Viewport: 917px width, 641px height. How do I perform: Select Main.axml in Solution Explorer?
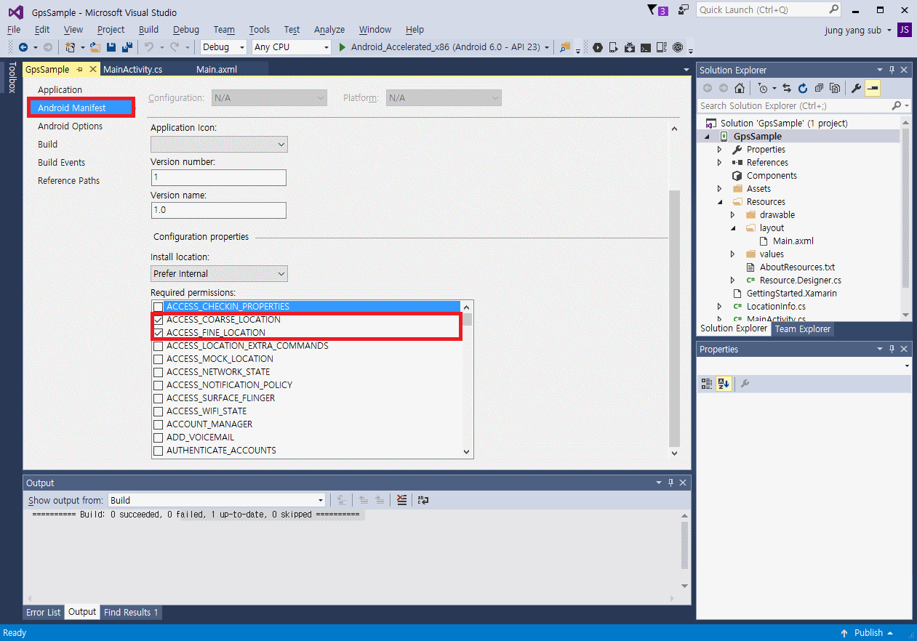coord(793,241)
